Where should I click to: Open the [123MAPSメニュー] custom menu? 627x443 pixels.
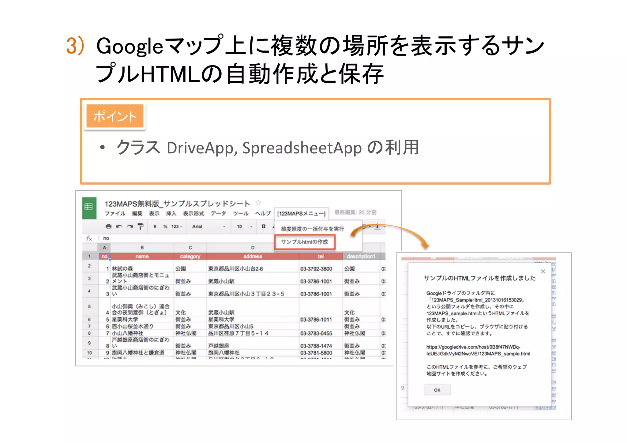301,214
